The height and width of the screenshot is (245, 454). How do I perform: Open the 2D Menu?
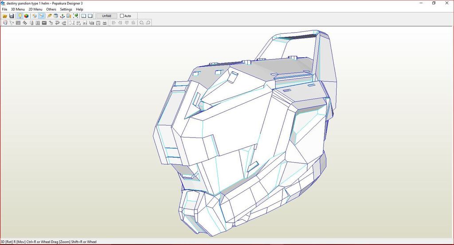[x=35, y=9]
